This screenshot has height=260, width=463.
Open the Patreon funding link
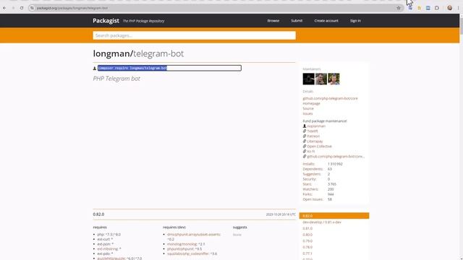pos(313,136)
